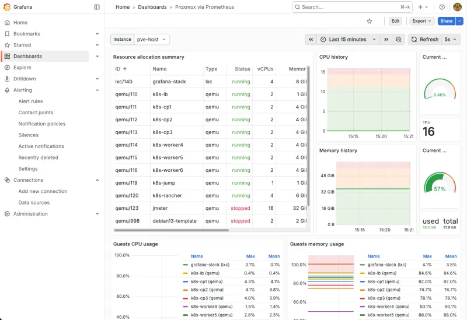This screenshot has width=467, height=320.
Task: Open Recently deleted in sidebar
Action: (38, 157)
